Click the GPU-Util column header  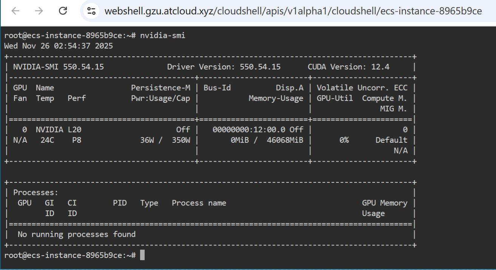tap(334, 98)
